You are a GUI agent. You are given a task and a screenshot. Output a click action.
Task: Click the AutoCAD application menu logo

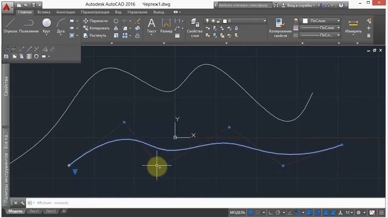[x=7, y=7]
